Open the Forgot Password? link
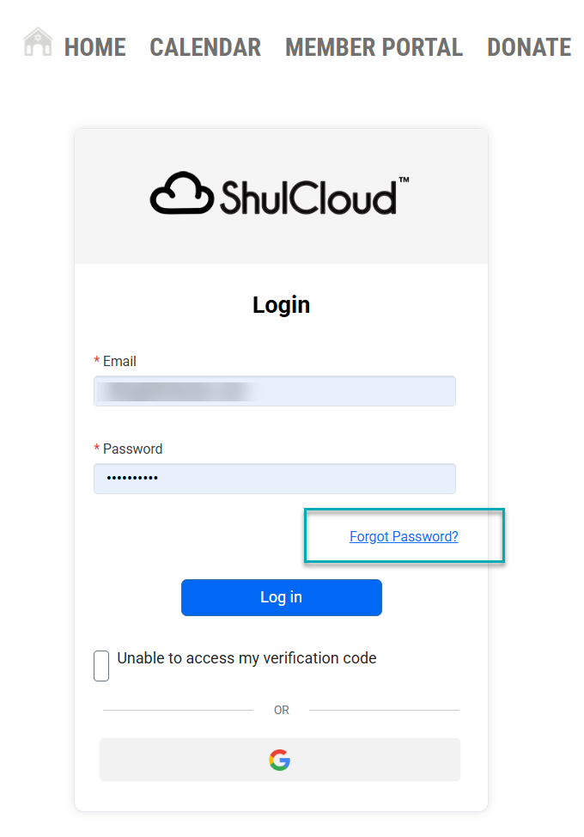The height and width of the screenshot is (837, 584). click(x=404, y=537)
